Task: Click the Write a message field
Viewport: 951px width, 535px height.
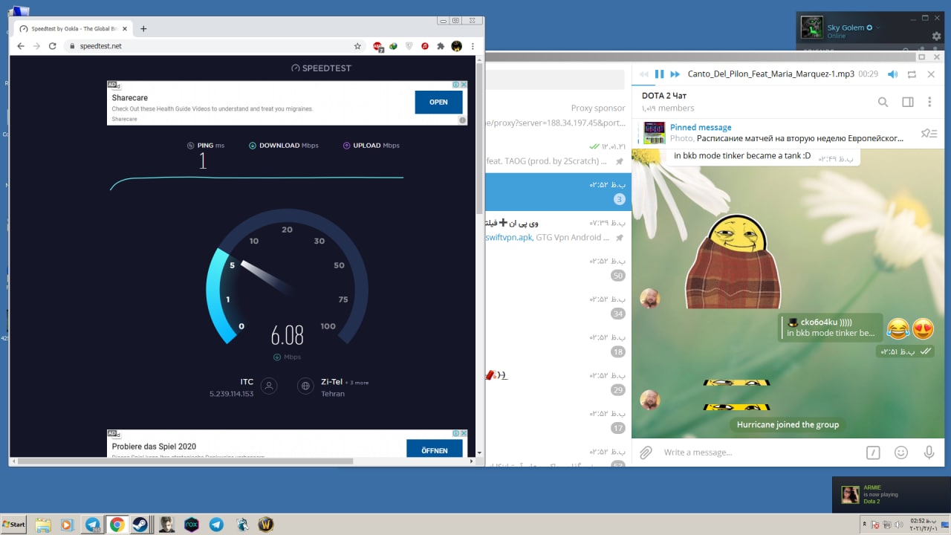Action: point(758,452)
